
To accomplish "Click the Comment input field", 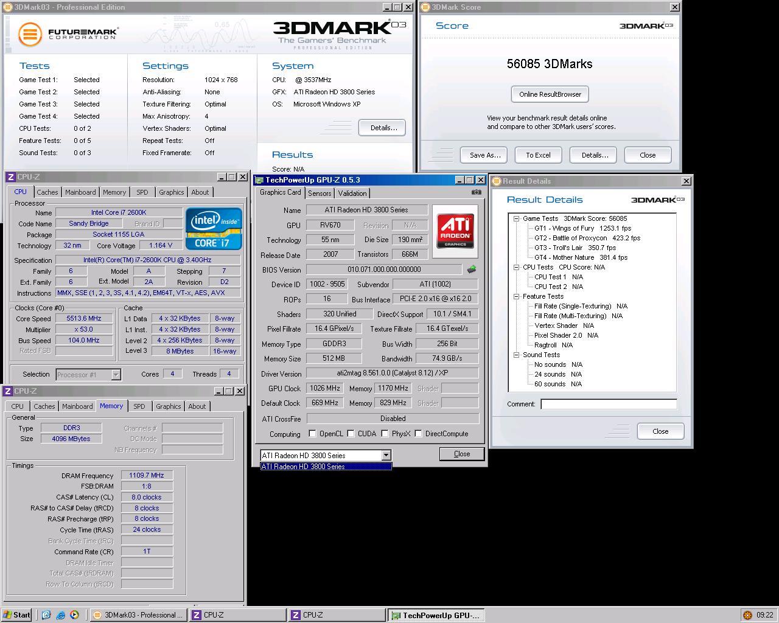I will point(609,404).
